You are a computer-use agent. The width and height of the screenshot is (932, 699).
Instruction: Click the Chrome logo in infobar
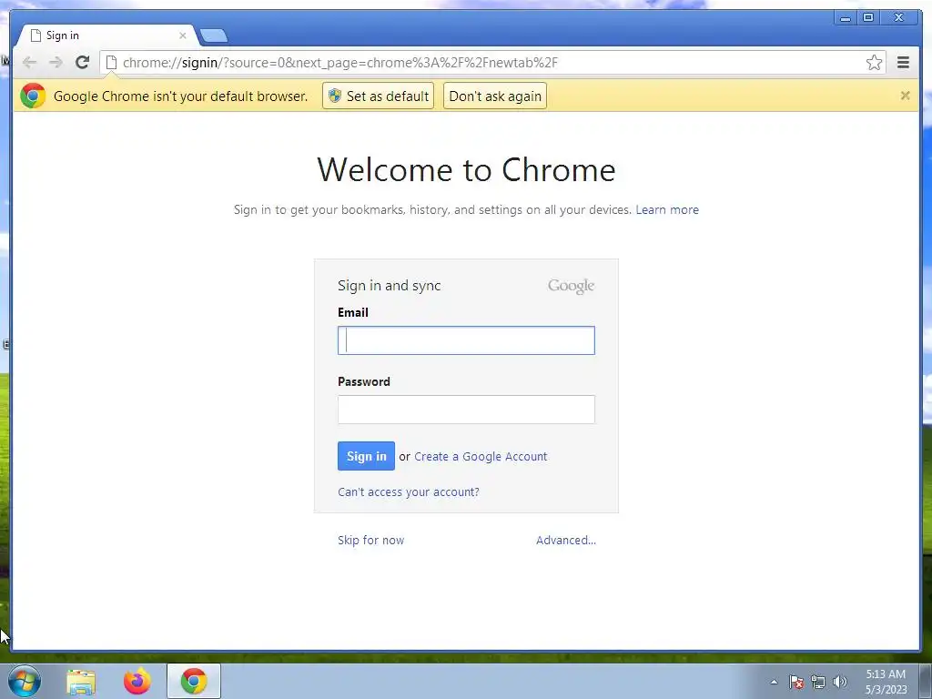point(33,96)
